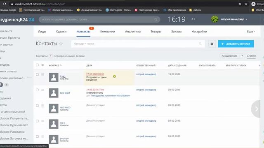
Task: Click the avatar of contact test sdfsf
Action: pyautogui.click(x=54, y=93)
